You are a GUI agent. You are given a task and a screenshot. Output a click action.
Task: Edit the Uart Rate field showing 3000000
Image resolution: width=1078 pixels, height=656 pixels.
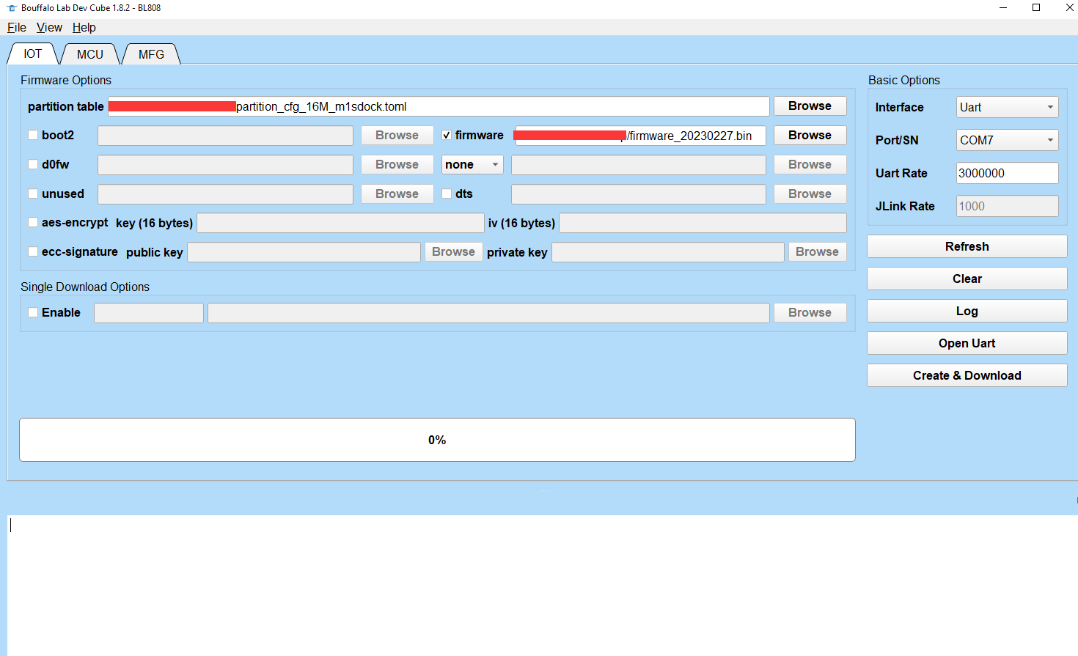click(x=1007, y=173)
